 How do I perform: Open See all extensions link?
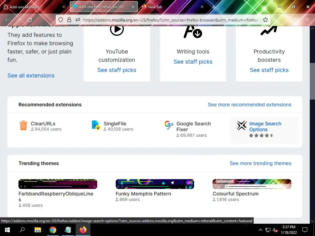coord(31,76)
